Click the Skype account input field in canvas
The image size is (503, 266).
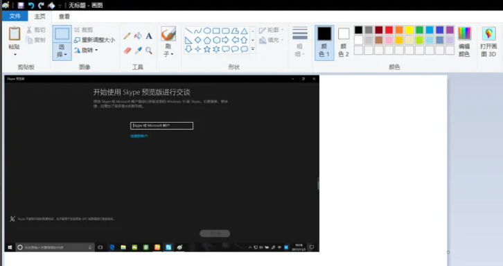pyautogui.click(x=161, y=125)
